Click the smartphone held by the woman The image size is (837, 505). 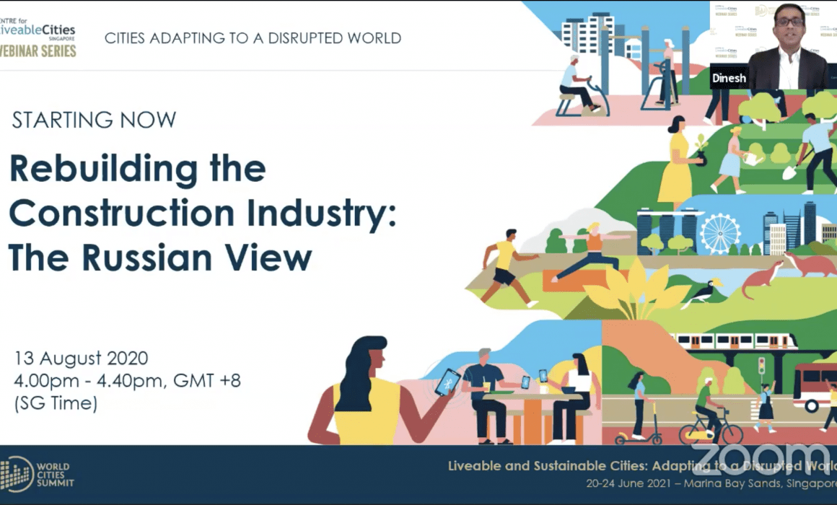[x=447, y=382]
